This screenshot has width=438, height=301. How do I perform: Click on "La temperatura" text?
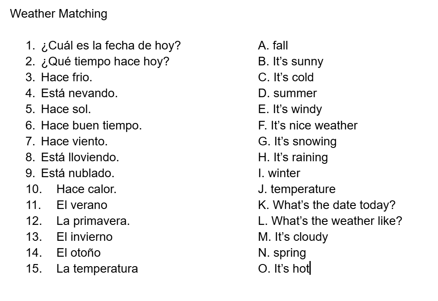pyautogui.click(x=97, y=269)
